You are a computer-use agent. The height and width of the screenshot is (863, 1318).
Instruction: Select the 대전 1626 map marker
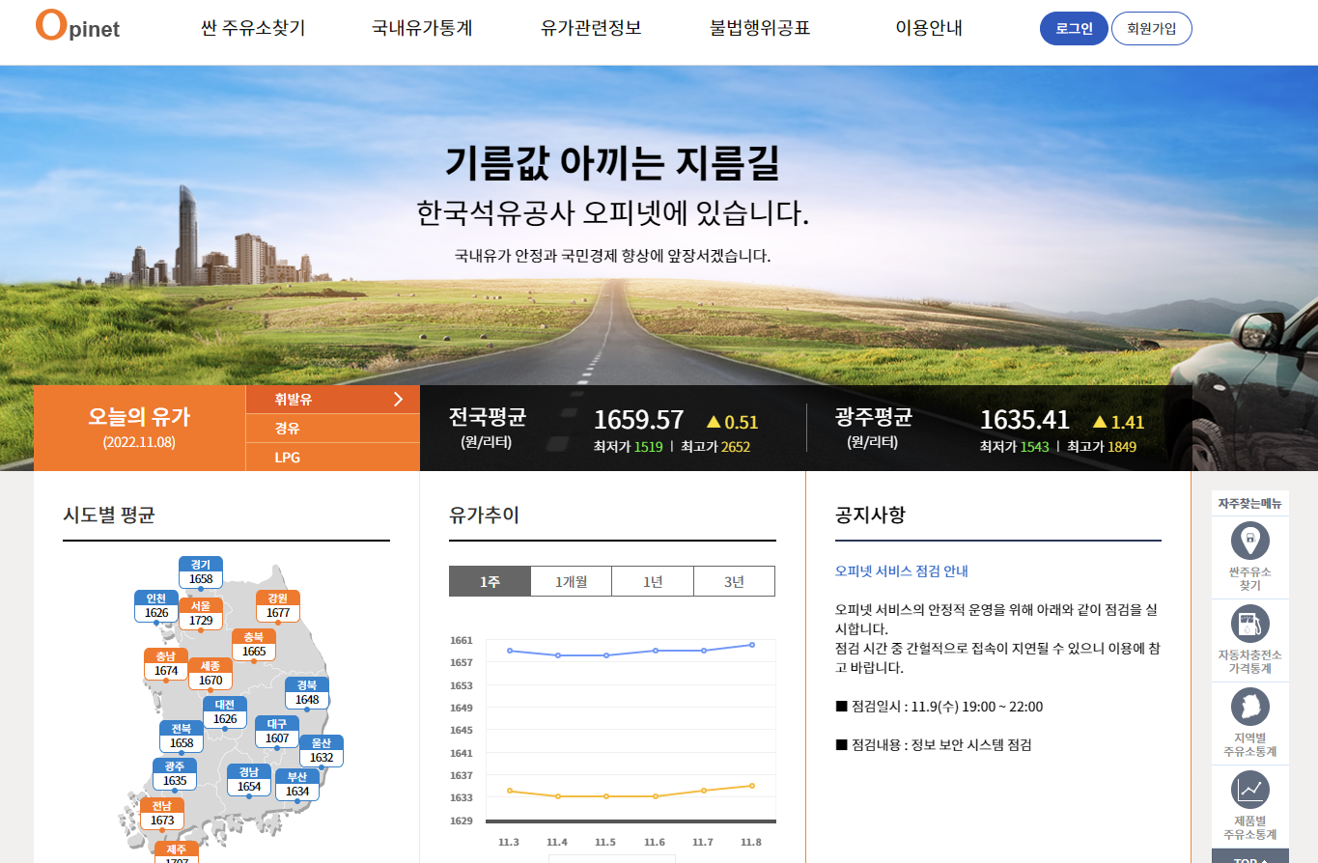[x=225, y=712]
